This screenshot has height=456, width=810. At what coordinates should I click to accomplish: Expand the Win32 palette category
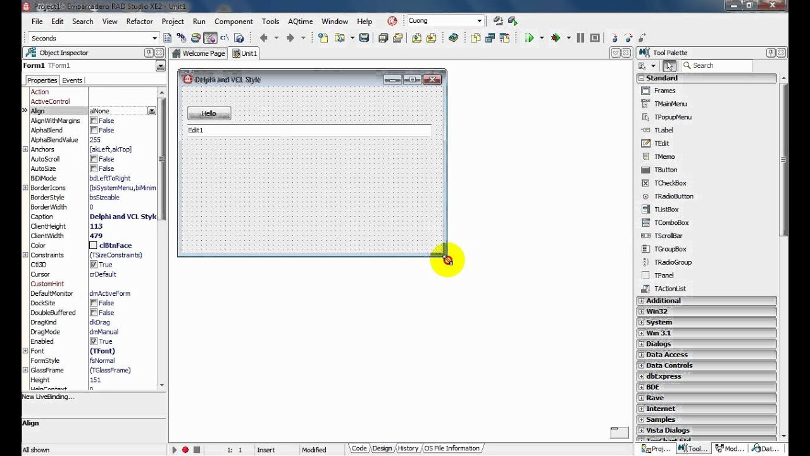click(x=641, y=312)
